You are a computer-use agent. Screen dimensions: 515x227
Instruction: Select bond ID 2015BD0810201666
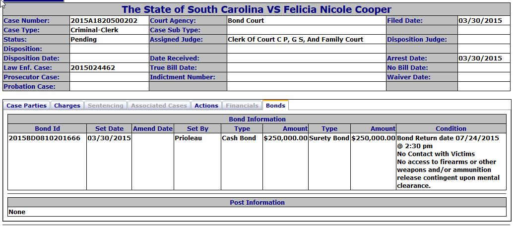[x=45, y=138]
